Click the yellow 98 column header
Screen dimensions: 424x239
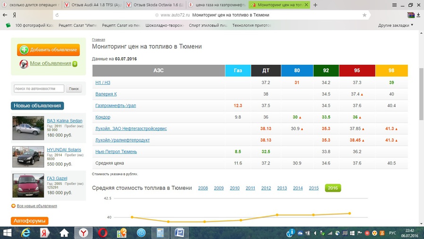[391, 70]
